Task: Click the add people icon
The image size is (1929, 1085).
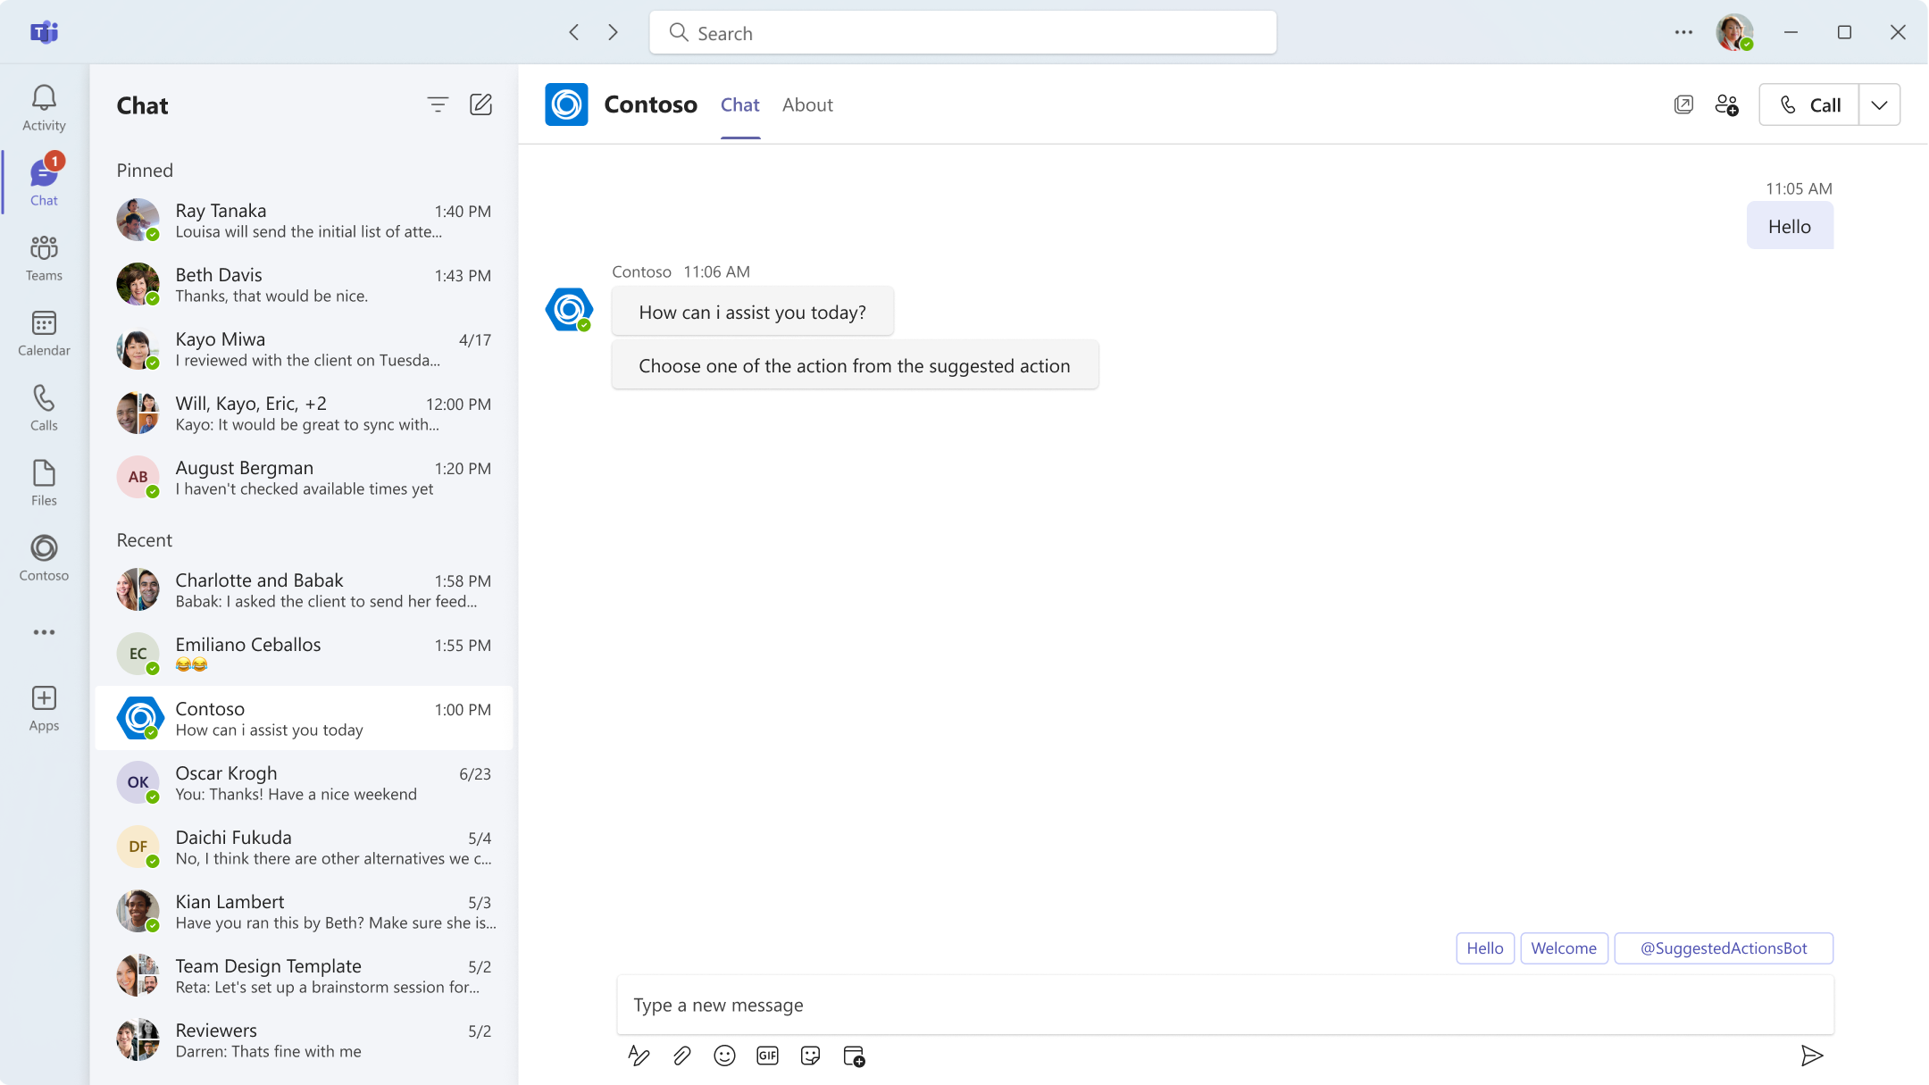Action: (x=1726, y=104)
